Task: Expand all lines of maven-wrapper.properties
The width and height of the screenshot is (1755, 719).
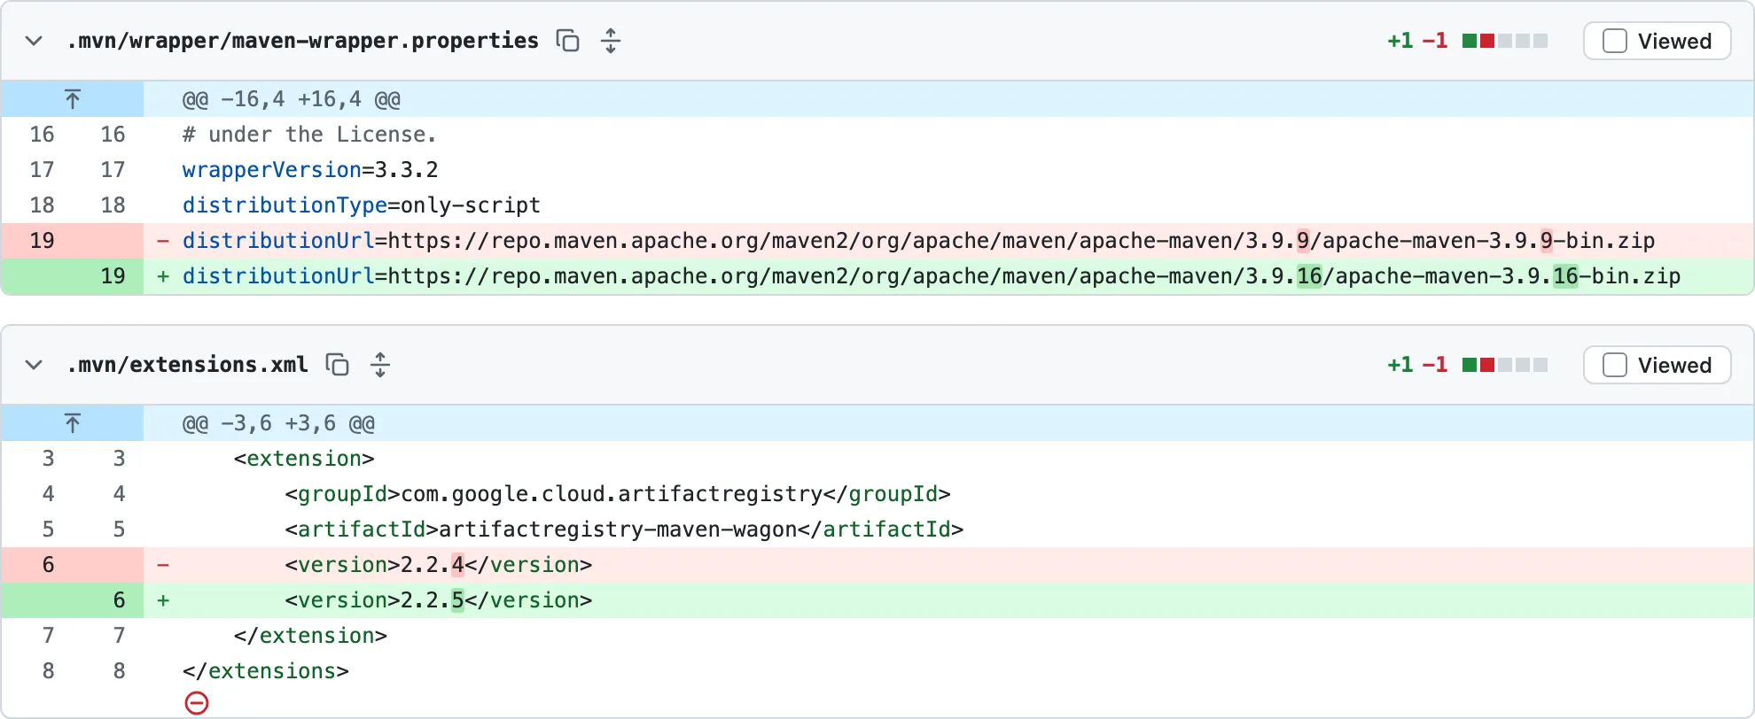Action: 611,41
